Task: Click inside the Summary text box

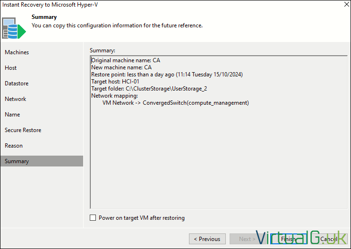Action: [219, 132]
